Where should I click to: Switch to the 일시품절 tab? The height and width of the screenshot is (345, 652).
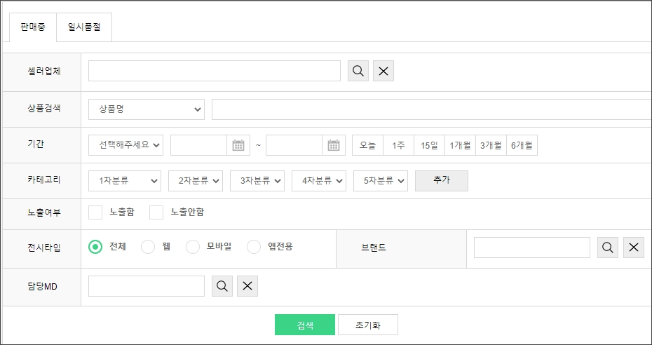tap(83, 27)
